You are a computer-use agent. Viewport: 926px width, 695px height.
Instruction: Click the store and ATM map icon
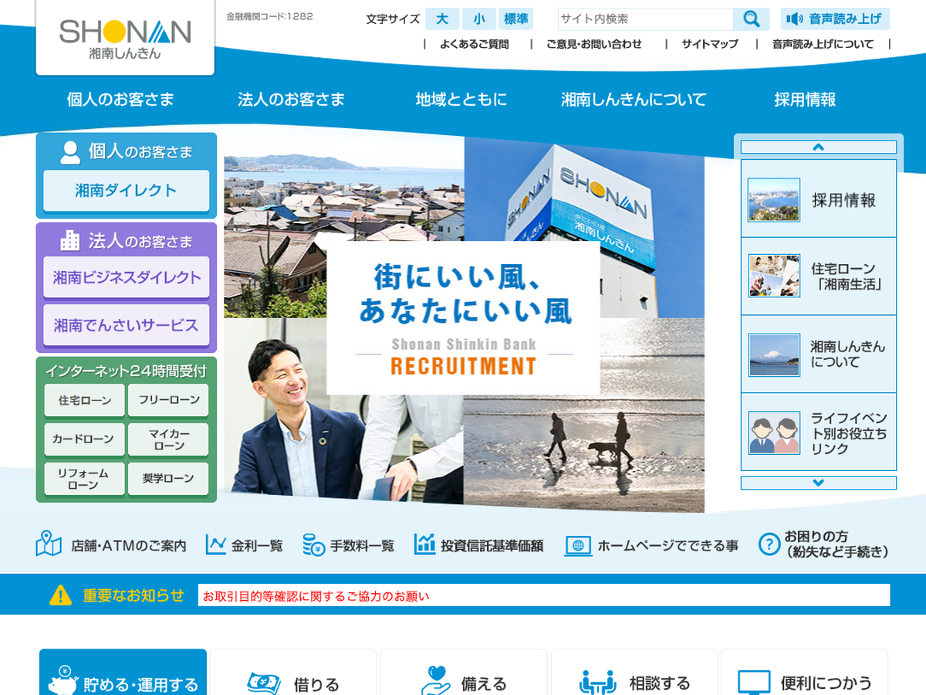(x=49, y=544)
